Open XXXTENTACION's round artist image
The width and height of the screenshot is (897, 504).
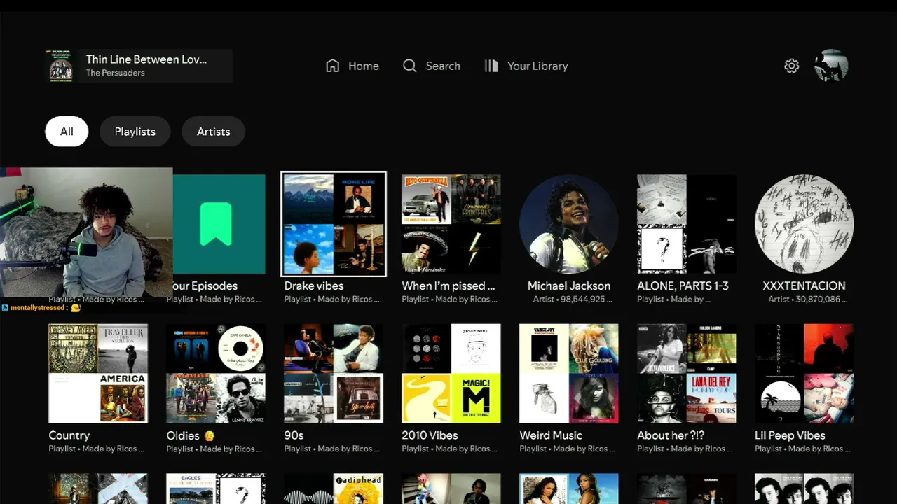804,224
